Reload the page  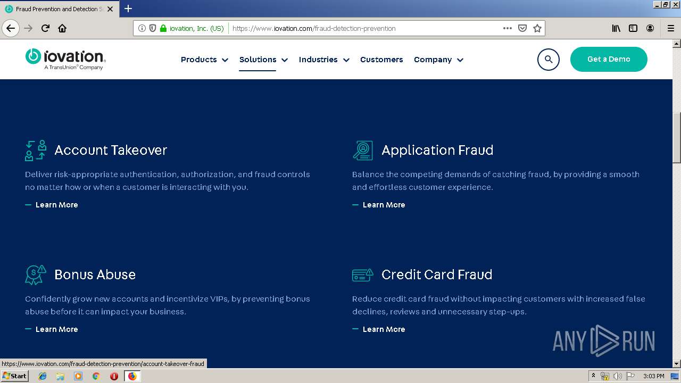click(45, 28)
